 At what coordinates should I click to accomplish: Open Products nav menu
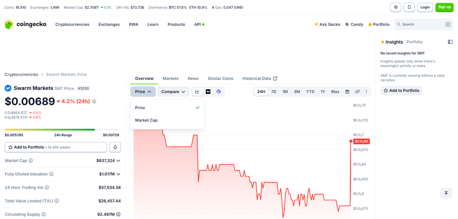(176, 25)
